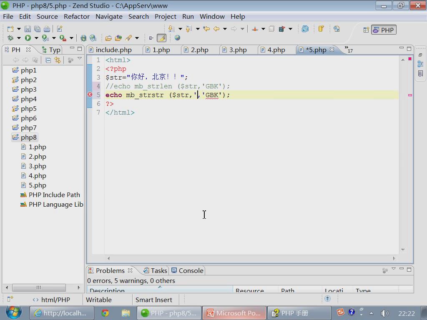Open Chrome from the taskbar
427x320 pixels.
click(105, 313)
